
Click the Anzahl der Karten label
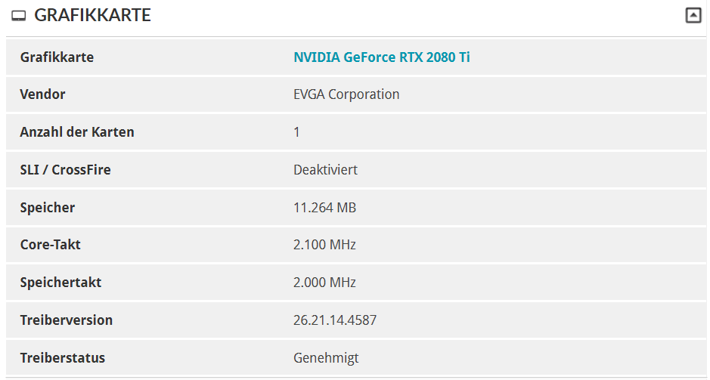click(x=77, y=131)
